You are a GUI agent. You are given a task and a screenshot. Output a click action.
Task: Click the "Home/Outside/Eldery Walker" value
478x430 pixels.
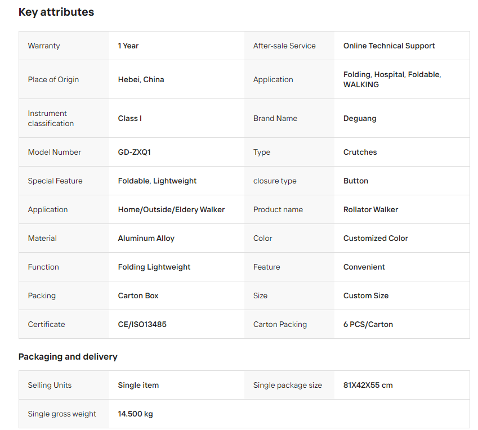pos(171,209)
